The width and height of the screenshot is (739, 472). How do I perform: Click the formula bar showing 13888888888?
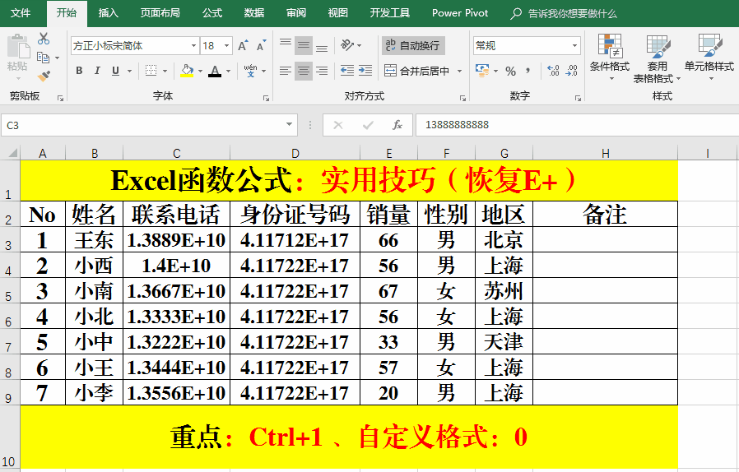577,125
